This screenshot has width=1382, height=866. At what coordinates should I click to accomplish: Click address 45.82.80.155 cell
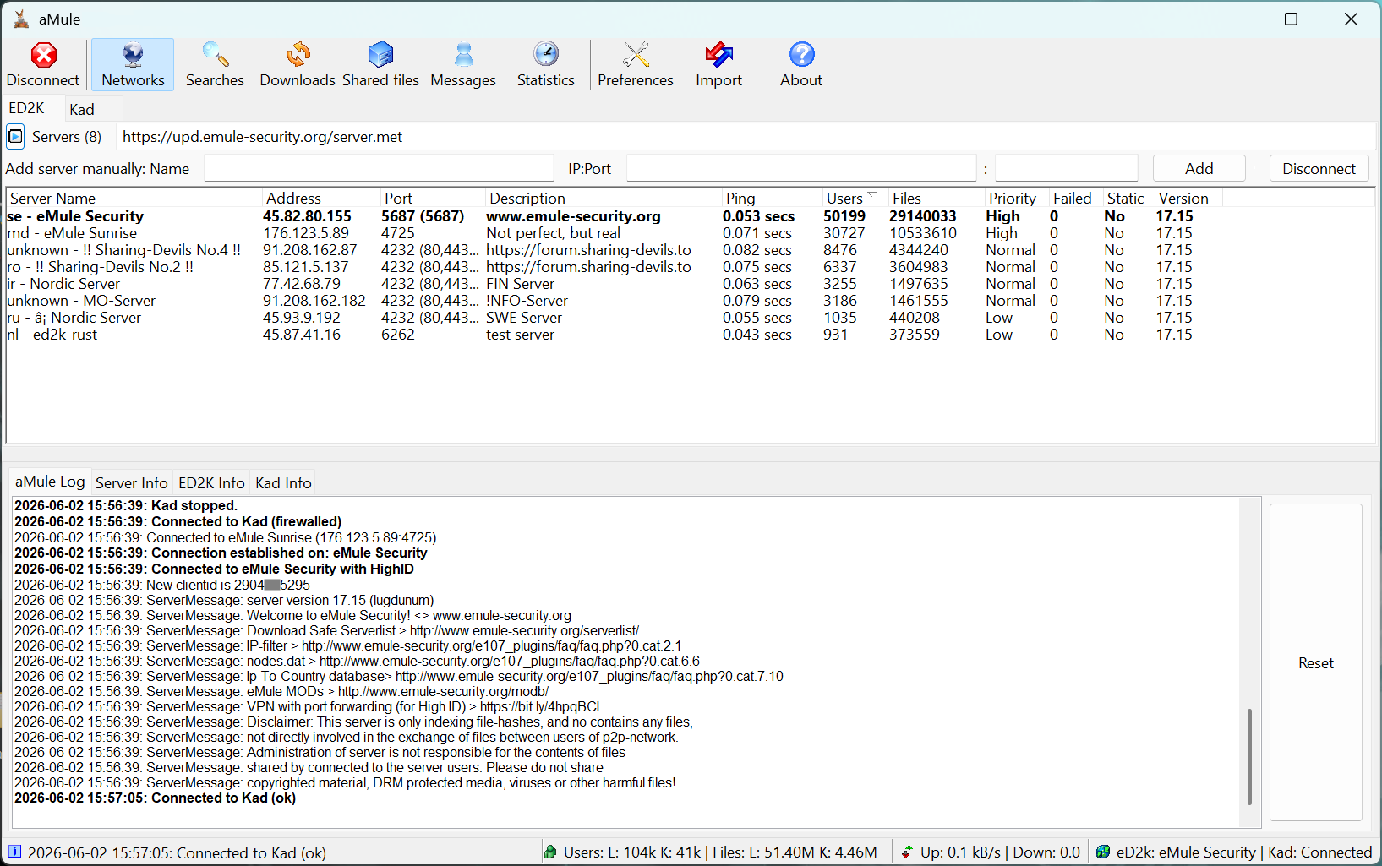[307, 216]
